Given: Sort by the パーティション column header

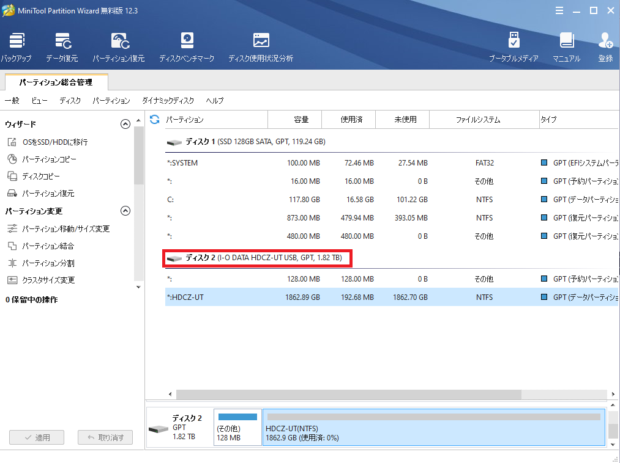Looking at the screenshot, I should coord(216,120).
